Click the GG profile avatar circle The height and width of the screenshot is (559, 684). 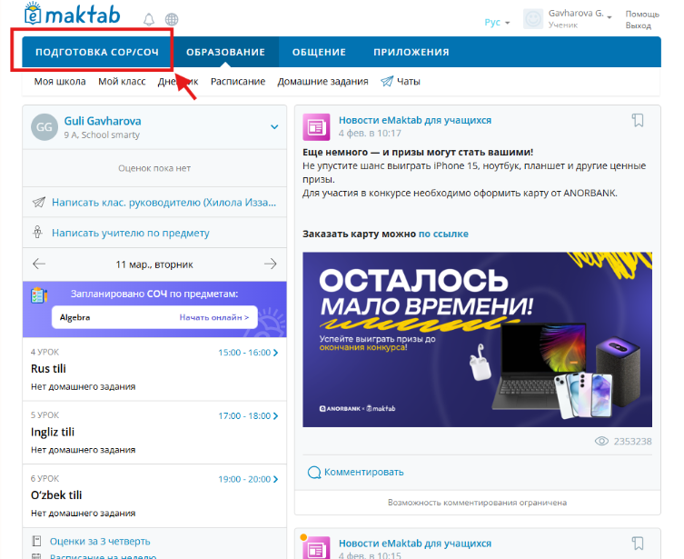click(44, 127)
